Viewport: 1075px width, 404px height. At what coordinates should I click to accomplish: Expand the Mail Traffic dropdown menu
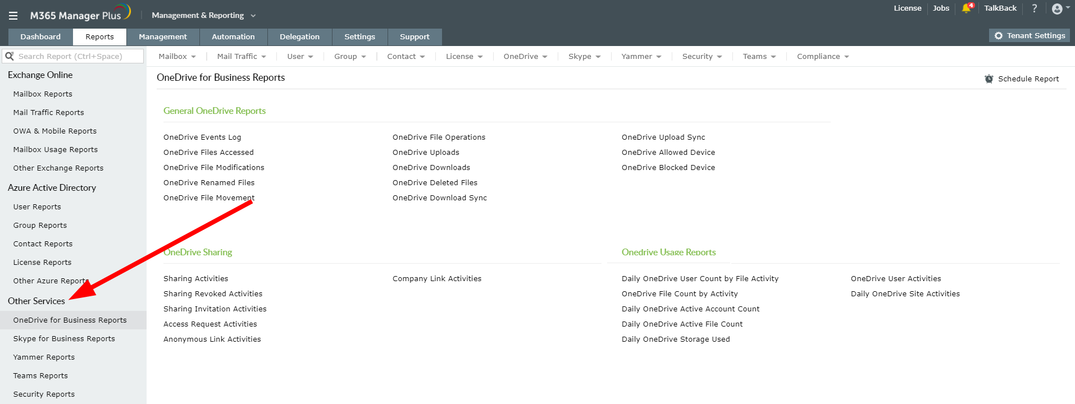[x=242, y=56]
